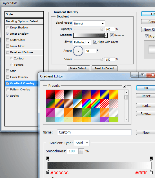Open the Blend Mode dropdown
This screenshot has height=178, width=155.
(x=89, y=23)
